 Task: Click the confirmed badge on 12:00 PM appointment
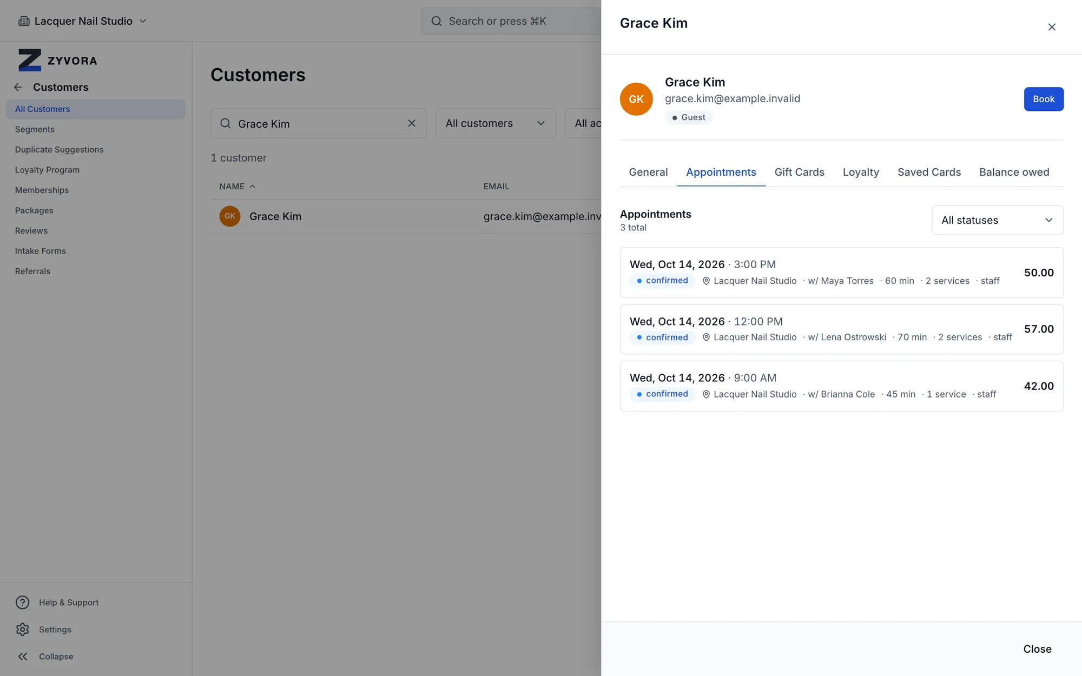(662, 337)
